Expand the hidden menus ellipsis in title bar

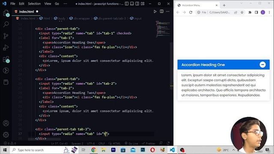65,4
